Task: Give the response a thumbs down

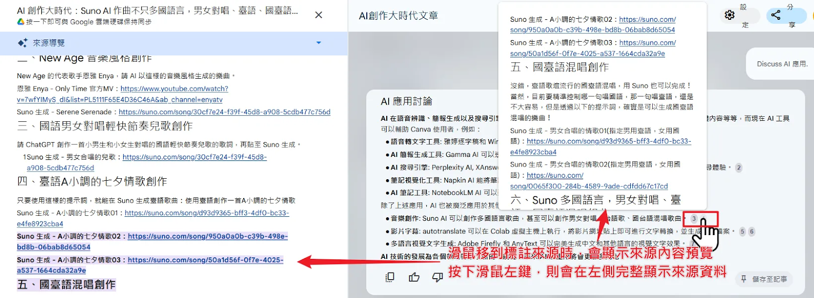Action: 438,277
